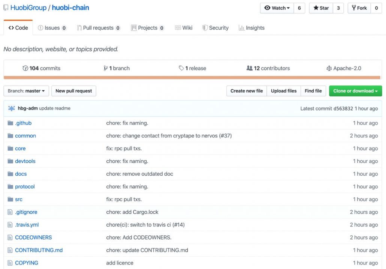Open commit 'chore: Add CODEOWNERS.'
The width and height of the screenshot is (386, 269).
139,237
